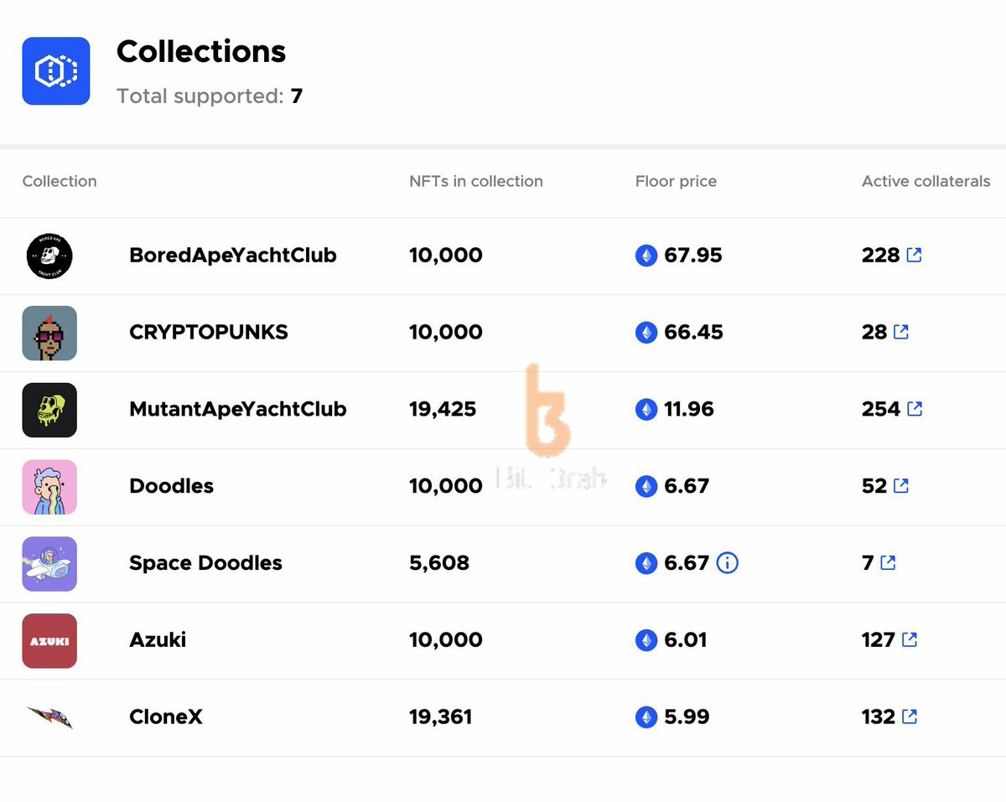Click the Active collaterals column header
Viewport: 1006px width, 802px height.
pyautogui.click(x=926, y=181)
